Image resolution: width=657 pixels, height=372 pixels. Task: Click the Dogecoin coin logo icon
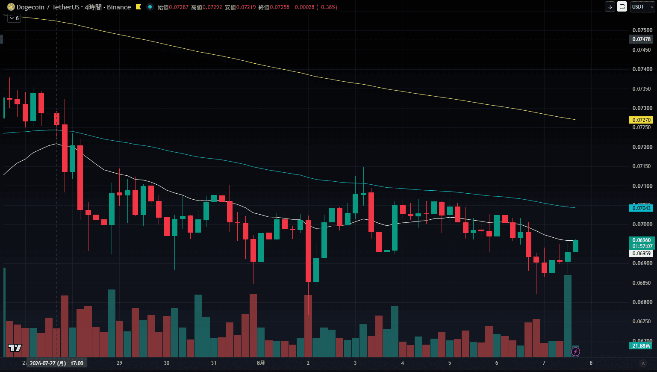tap(11, 7)
